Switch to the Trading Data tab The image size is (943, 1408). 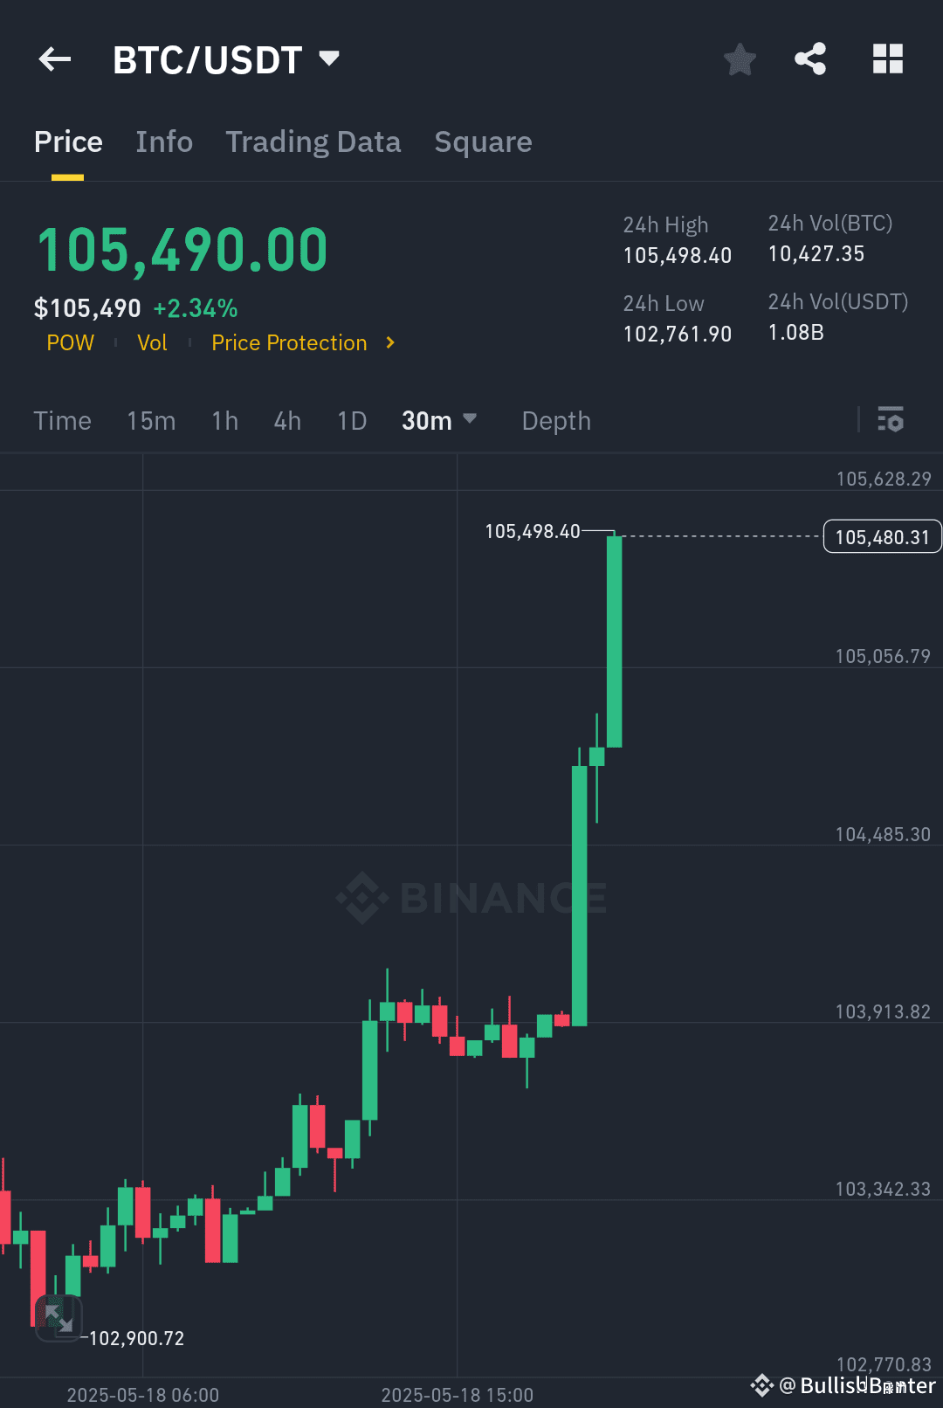(313, 141)
